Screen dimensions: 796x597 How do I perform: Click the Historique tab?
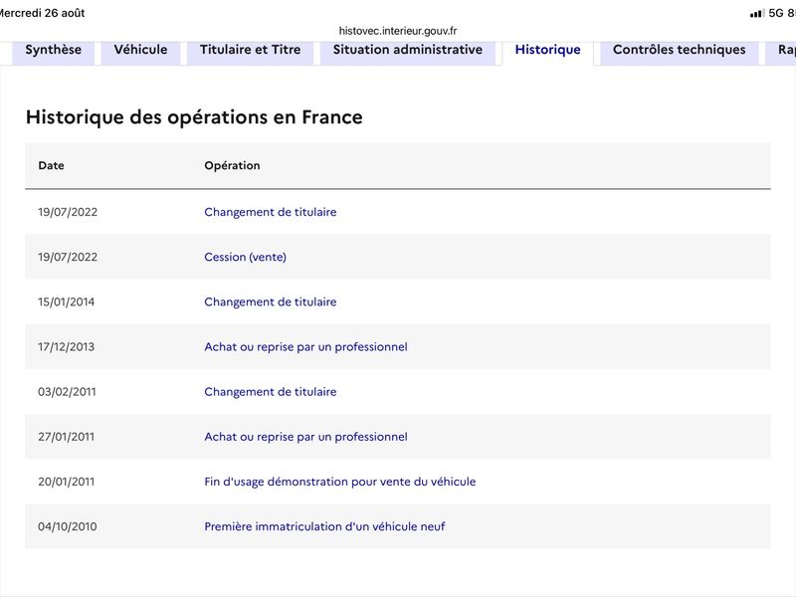pos(548,50)
